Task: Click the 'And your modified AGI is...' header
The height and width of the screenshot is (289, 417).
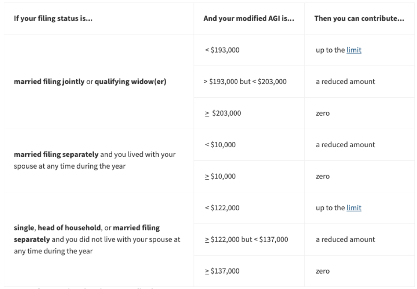Action: [x=249, y=18]
